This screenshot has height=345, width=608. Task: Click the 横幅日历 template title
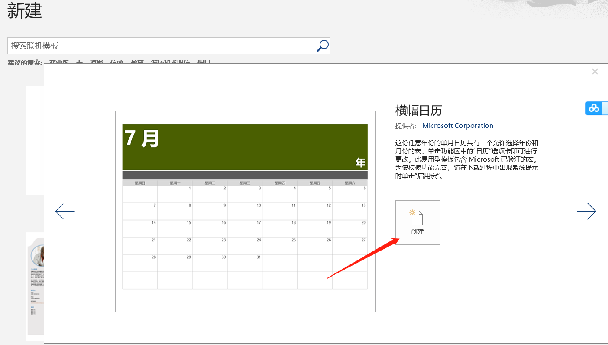[x=418, y=111]
